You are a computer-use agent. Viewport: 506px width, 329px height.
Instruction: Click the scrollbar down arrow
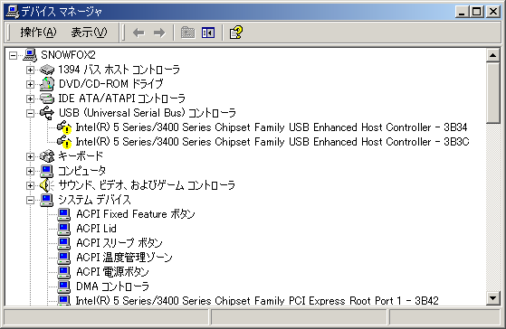point(493,298)
